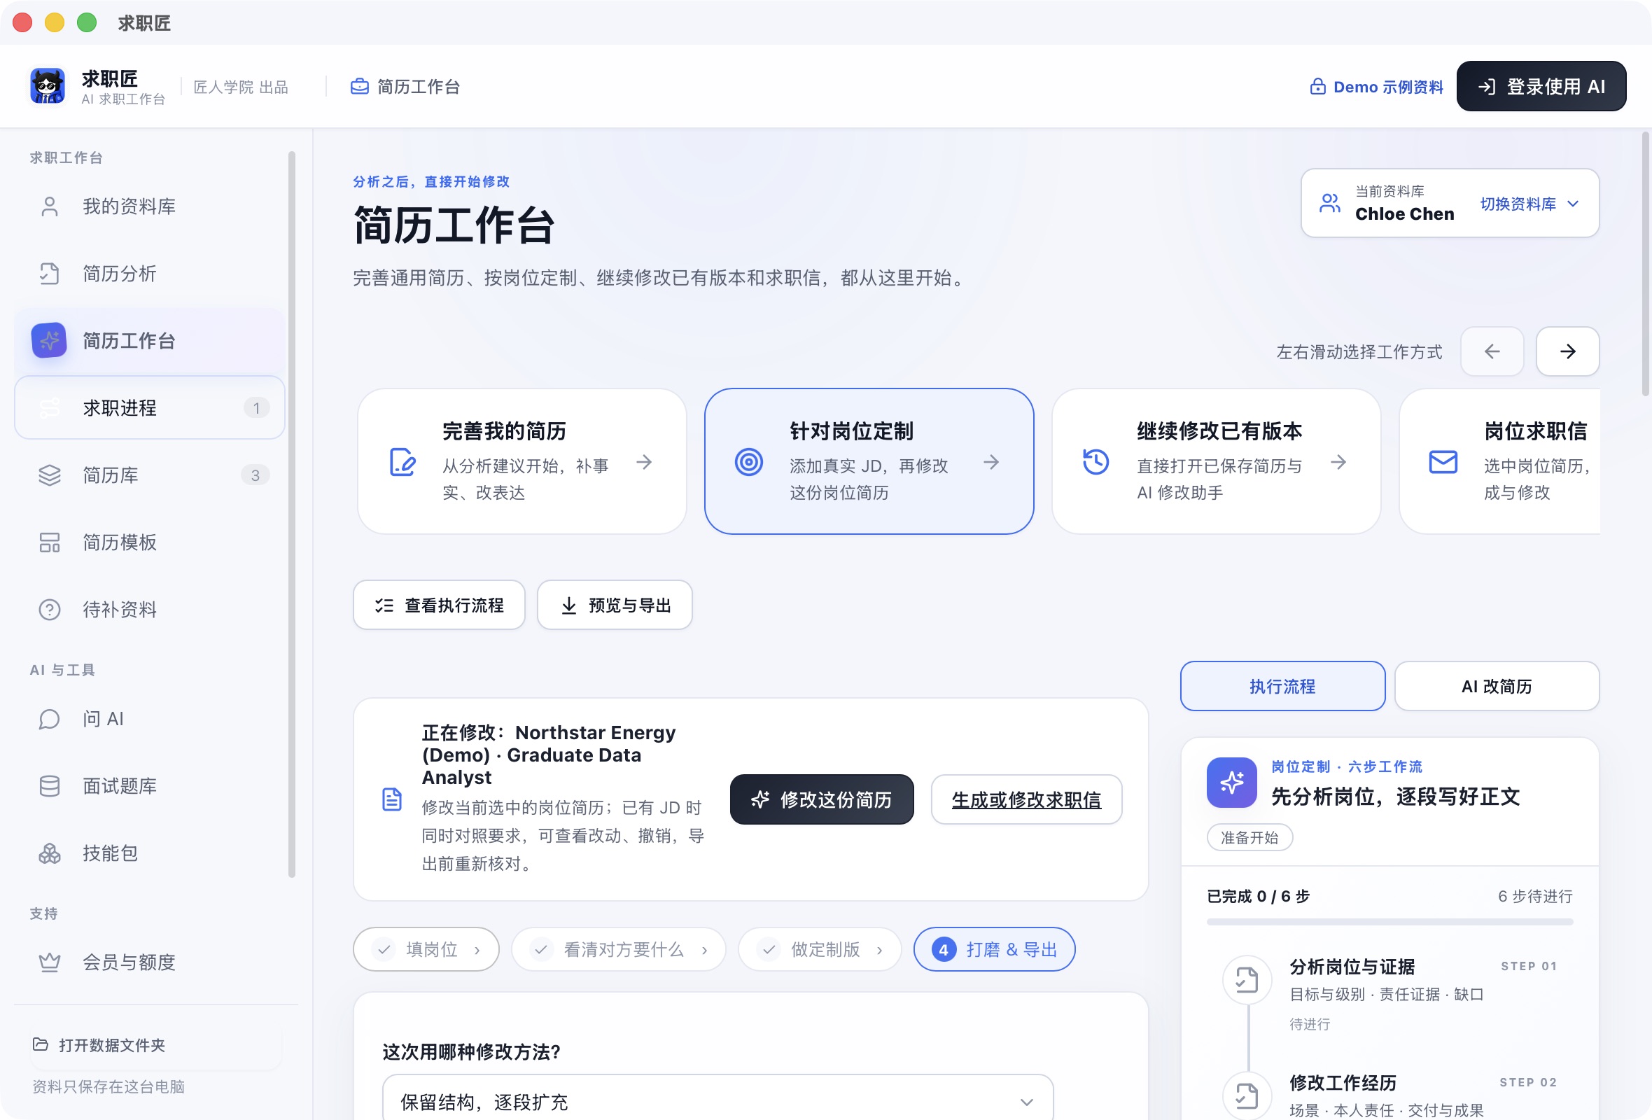
Task: Select the 针对岗位定制 card
Action: [869, 461]
